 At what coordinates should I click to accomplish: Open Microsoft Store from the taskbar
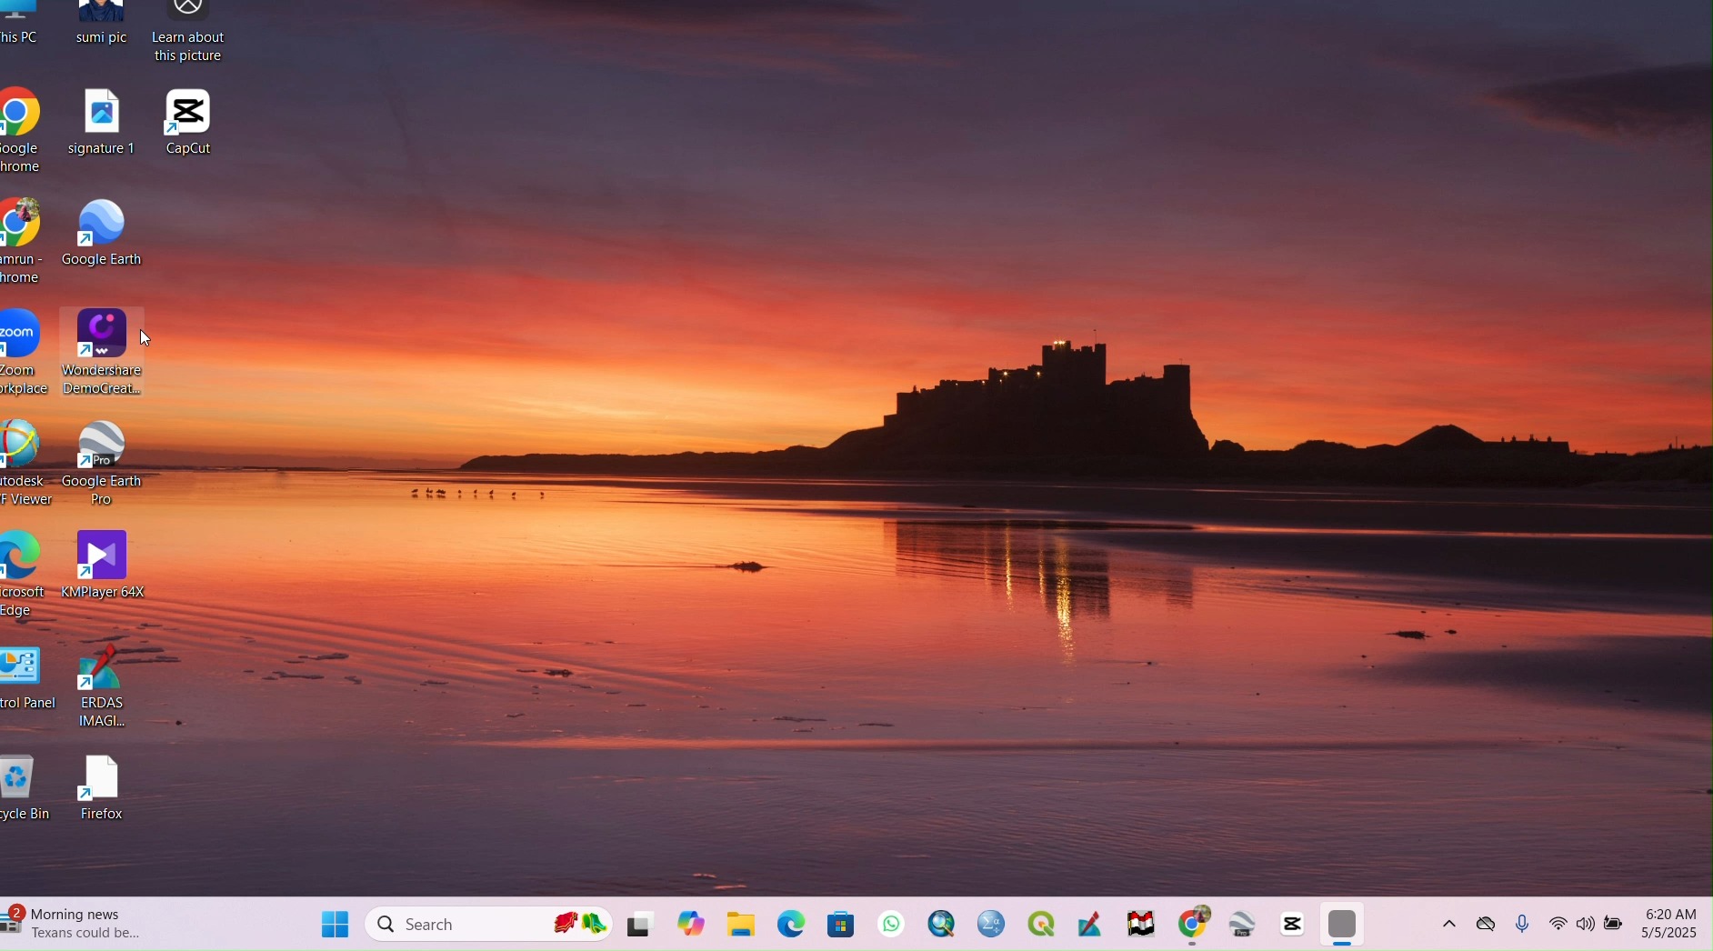[x=843, y=925]
